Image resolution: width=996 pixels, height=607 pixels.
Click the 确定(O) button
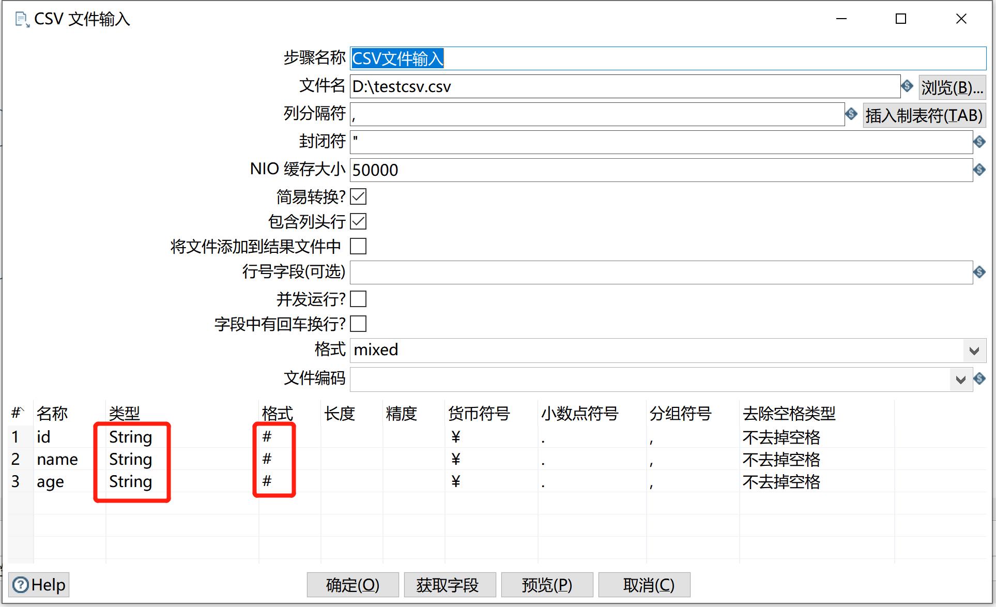point(353,585)
